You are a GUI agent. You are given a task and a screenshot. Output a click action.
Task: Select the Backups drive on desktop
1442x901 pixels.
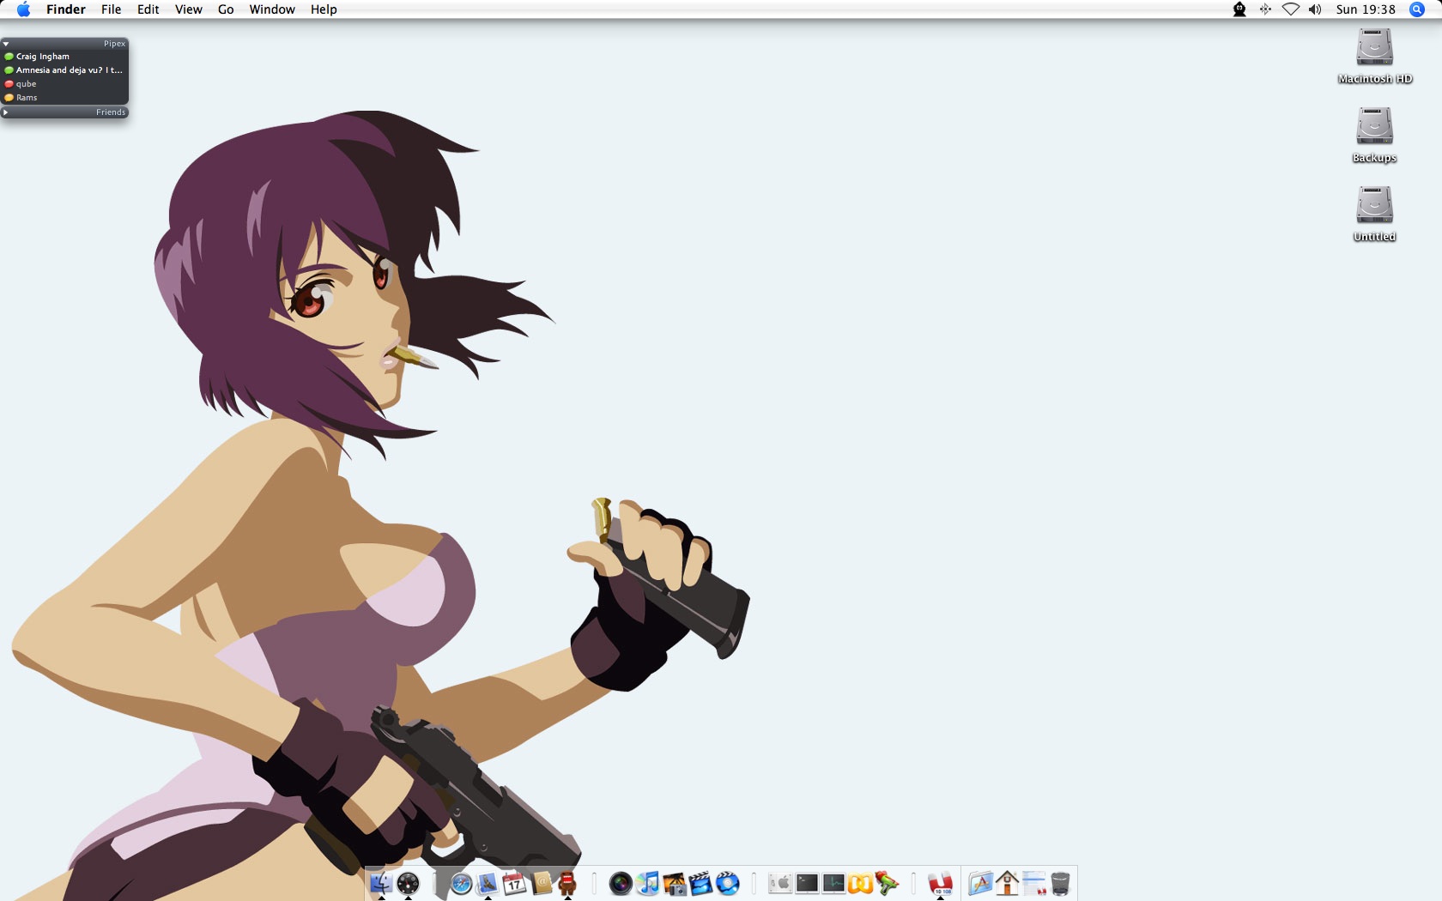(1374, 135)
